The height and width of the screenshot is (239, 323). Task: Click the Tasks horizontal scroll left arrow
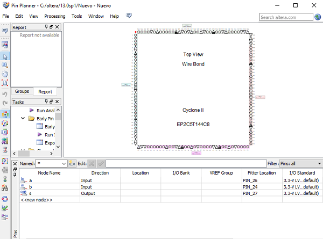14,153
